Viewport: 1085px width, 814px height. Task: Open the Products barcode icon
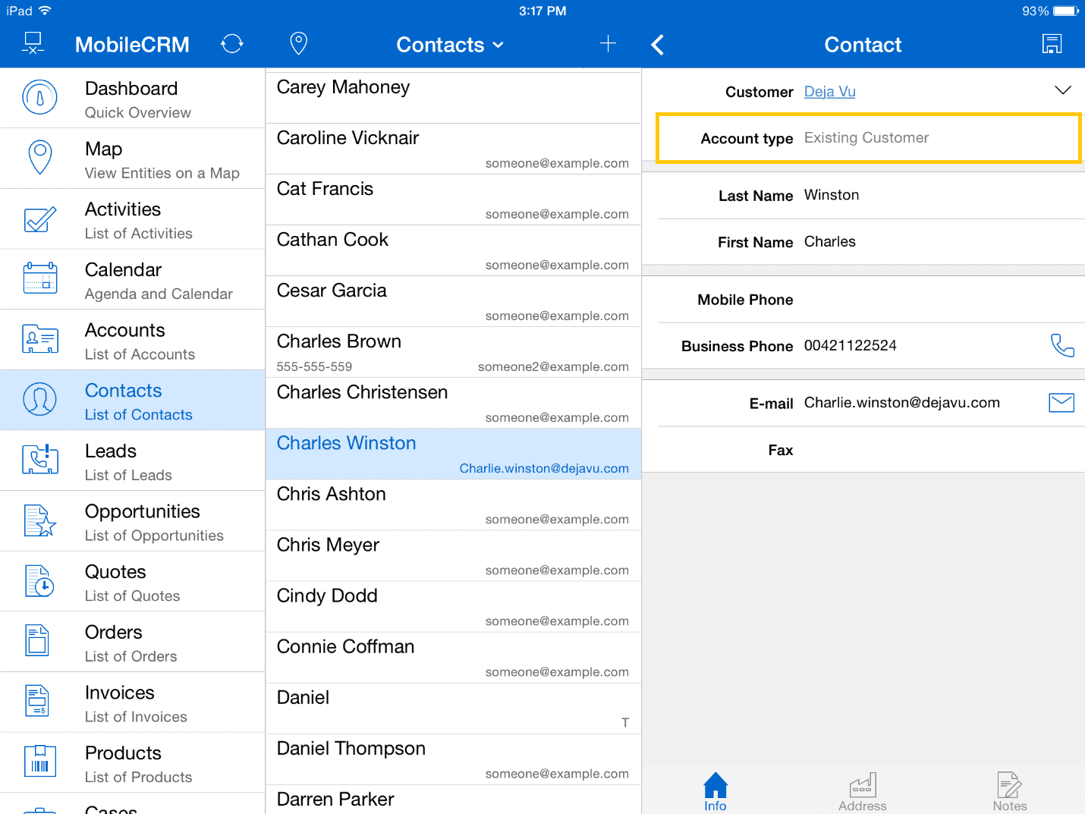pos(39,762)
